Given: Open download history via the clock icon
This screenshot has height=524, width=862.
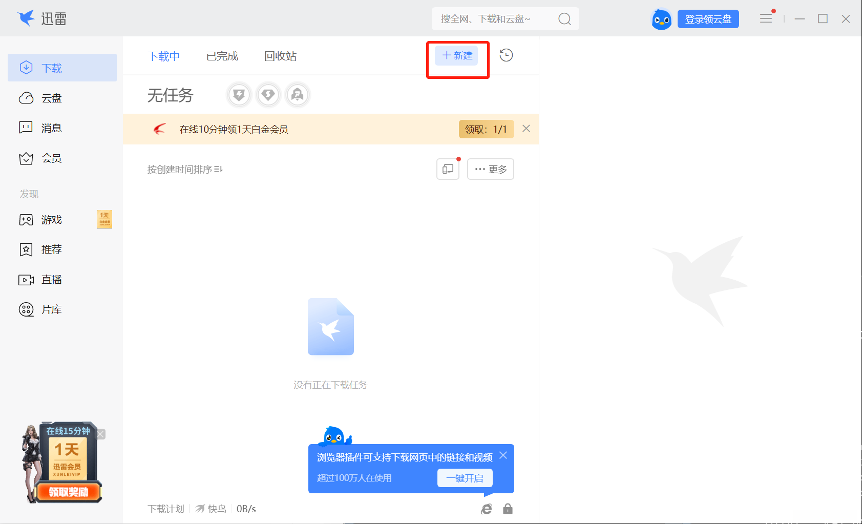Looking at the screenshot, I should (506, 55).
